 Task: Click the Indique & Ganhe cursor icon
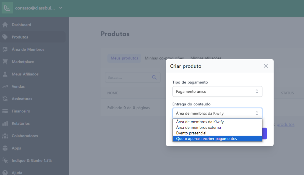click(5, 160)
